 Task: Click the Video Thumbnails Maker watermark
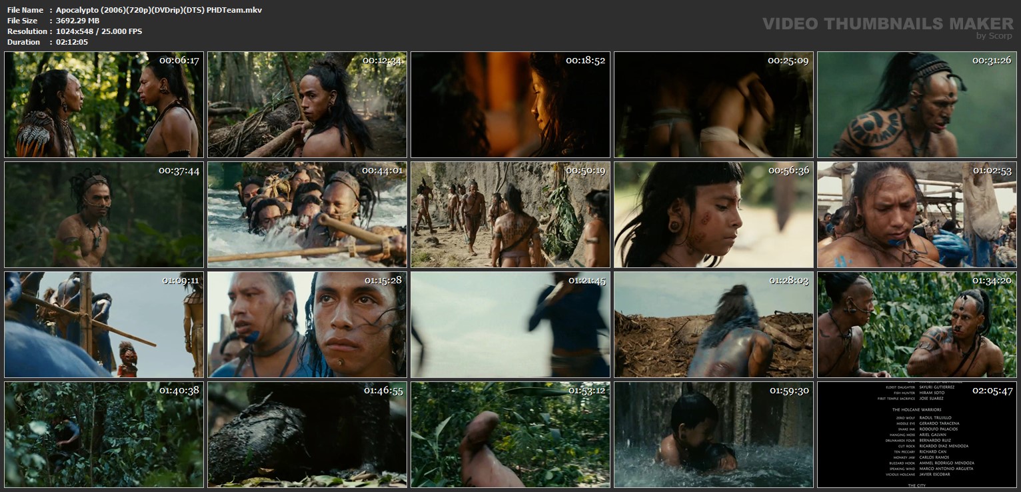click(888, 24)
